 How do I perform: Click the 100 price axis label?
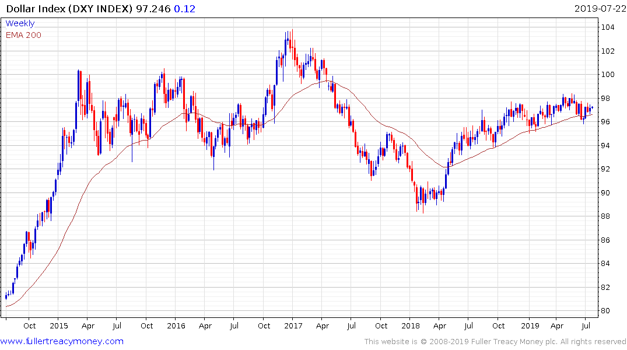[x=608, y=75]
